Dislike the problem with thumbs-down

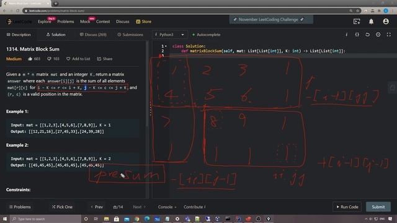(49, 59)
